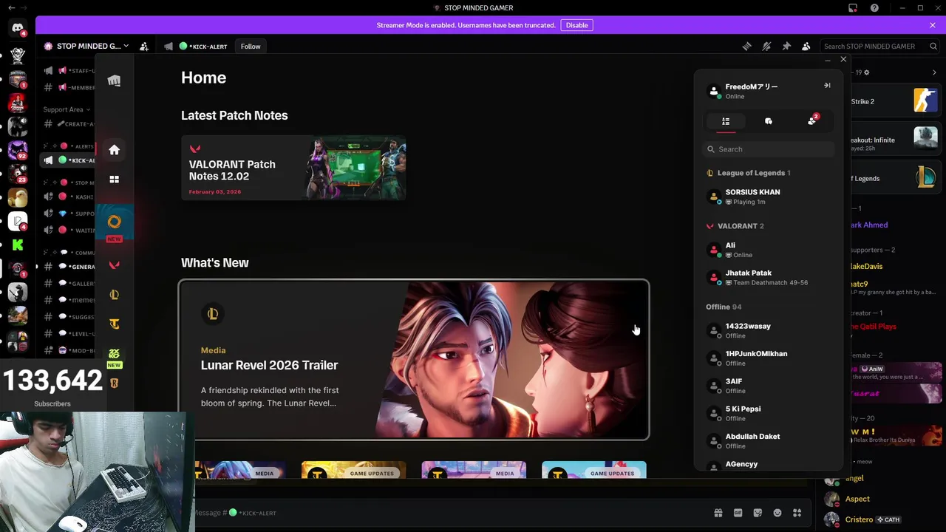The height and width of the screenshot is (532, 946).
Task: Toggle the member list icon
Action: (806, 46)
